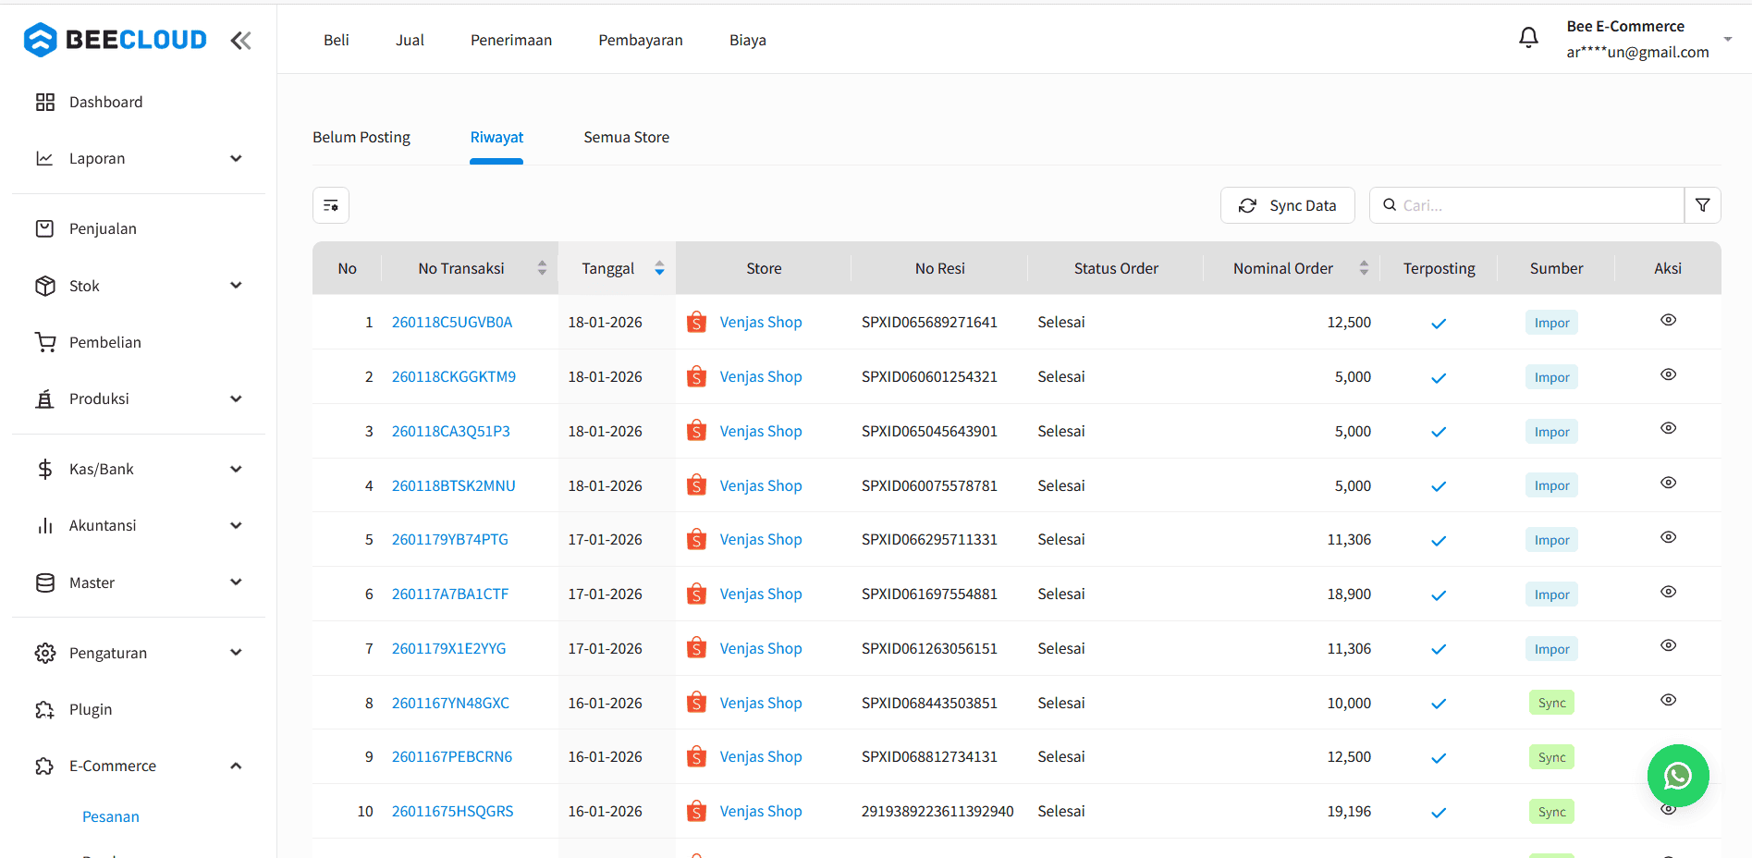
Task: Click the Plugin icon in sidebar
Action: (44, 709)
